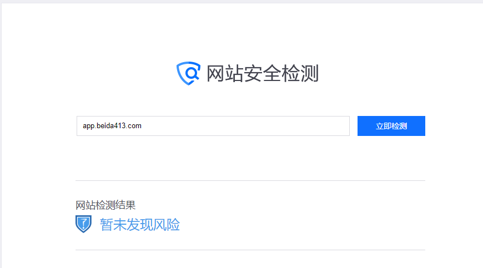Click the divider line above 网站检测结果
483x268 pixels.
[x=250, y=181]
